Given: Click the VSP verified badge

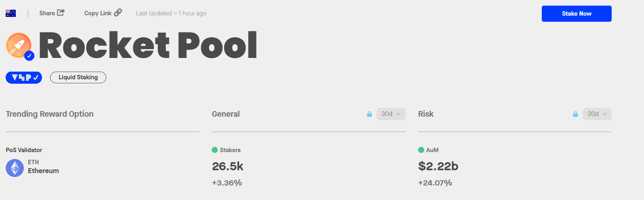Looking at the screenshot, I should [24, 77].
